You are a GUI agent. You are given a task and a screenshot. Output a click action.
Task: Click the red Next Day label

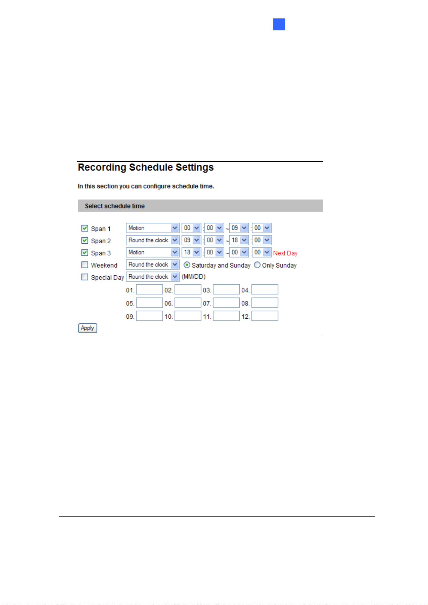[x=285, y=253]
